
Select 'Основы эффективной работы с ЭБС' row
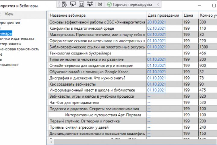click(x=97, y=22)
